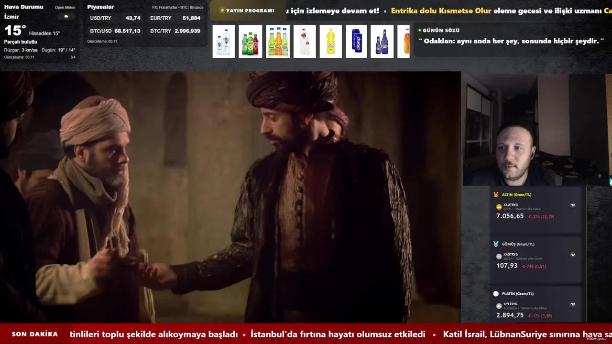Click the large 15° temperature value

(15, 31)
